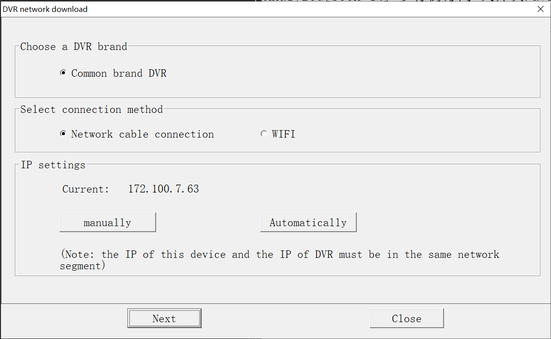This screenshot has width=551, height=339.
Task: Click the manually IP settings button
Action: [108, 222]
